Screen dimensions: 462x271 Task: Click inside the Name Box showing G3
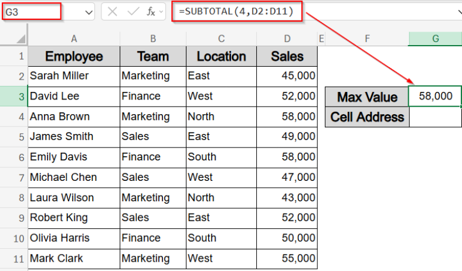[x=32, y=11]
